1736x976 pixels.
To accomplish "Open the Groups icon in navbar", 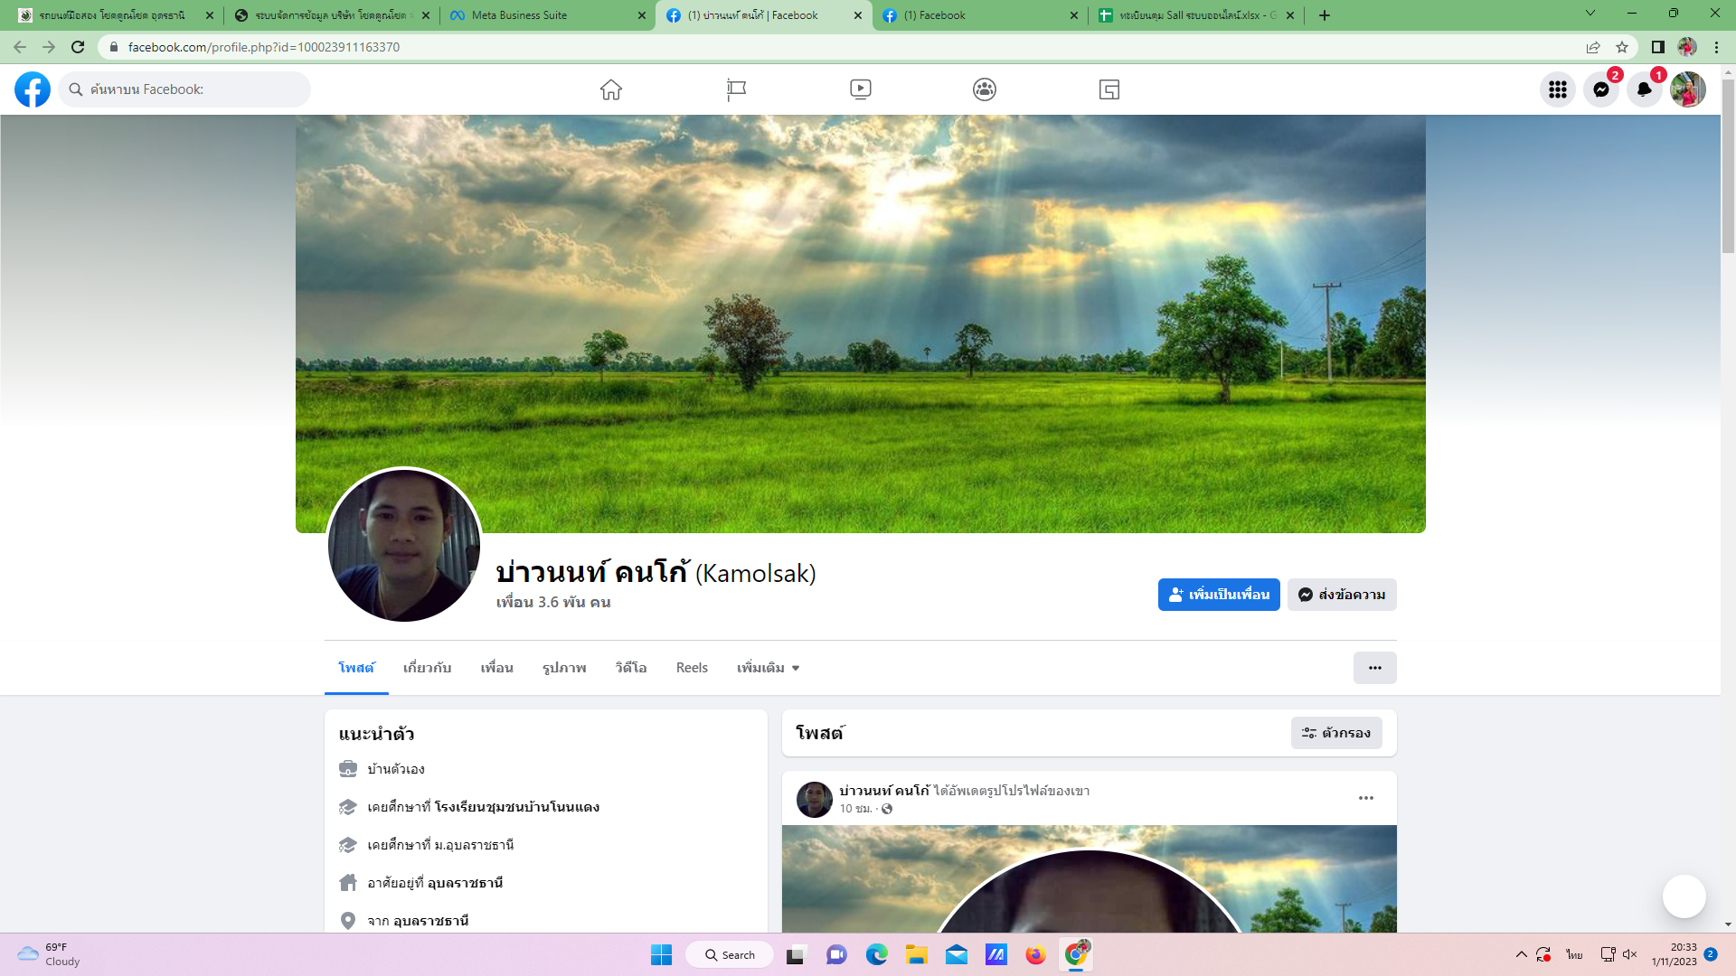I will (985, 89).
